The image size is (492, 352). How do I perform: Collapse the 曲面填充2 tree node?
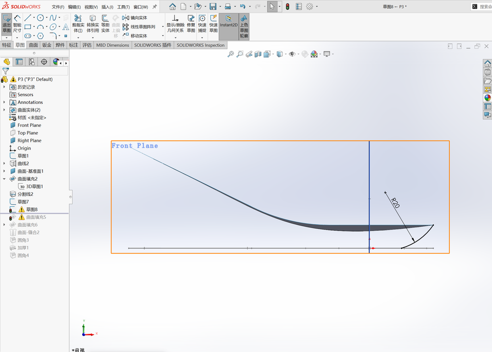[4, 179]
